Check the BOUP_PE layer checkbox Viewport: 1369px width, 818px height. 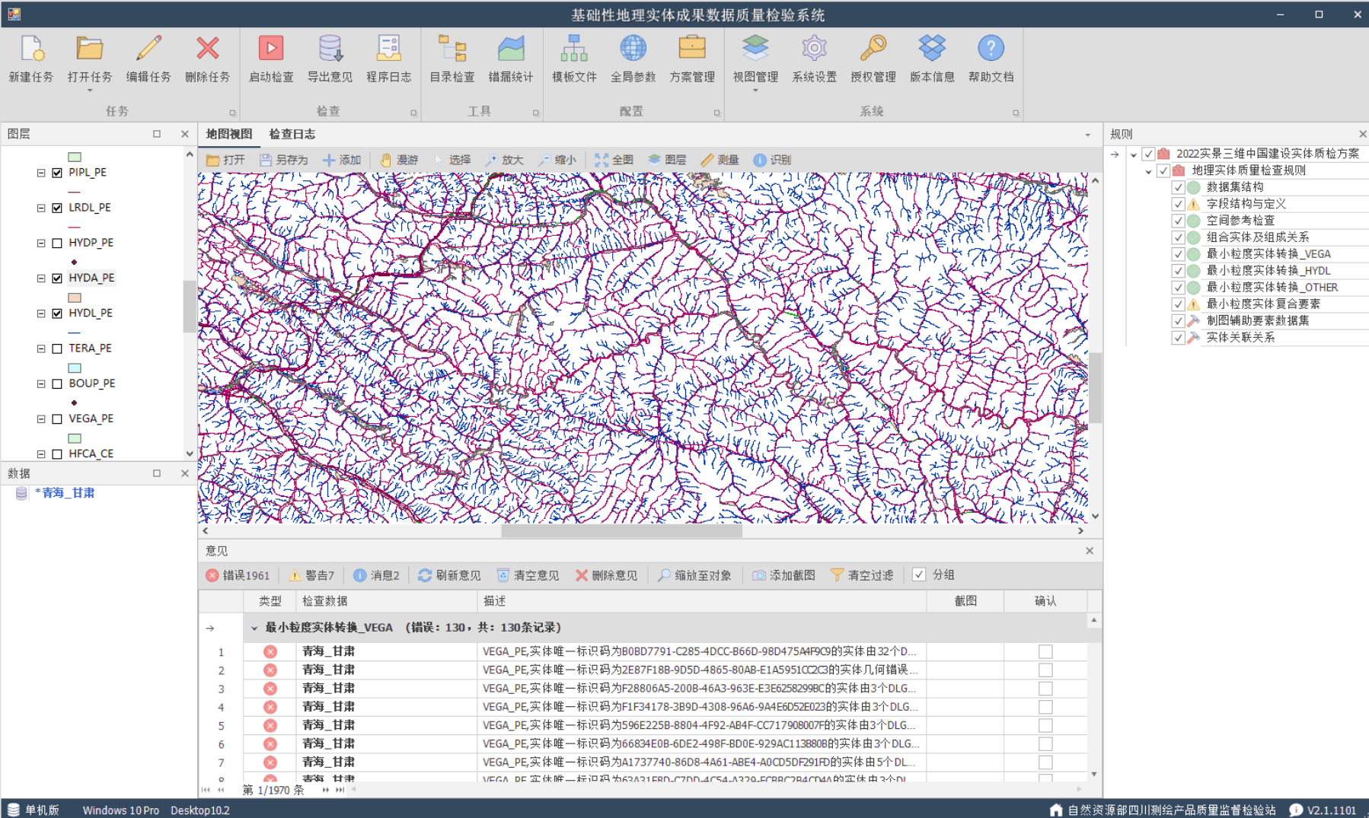coord(57,384)
